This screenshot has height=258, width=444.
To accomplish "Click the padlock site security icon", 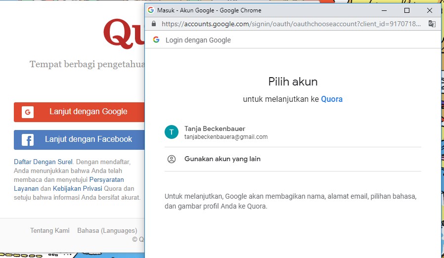I will coord(154,24).
